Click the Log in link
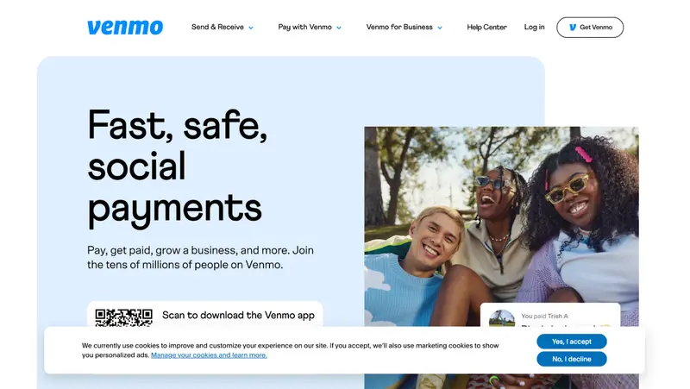Screen dimensions: 690x389 pos(534,28)
